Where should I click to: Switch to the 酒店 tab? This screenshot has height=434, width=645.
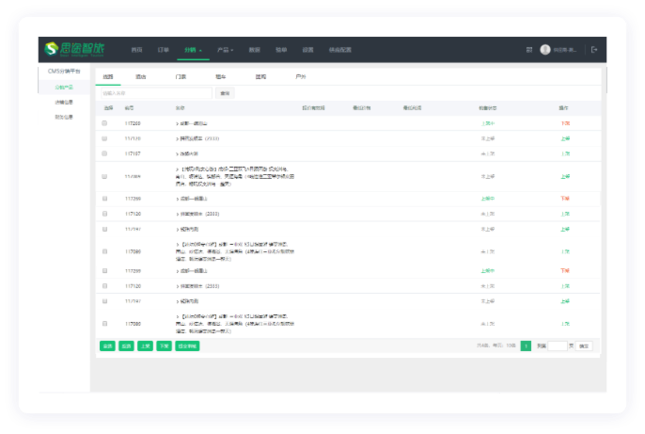pyautogui.click(x=140, y=75)
